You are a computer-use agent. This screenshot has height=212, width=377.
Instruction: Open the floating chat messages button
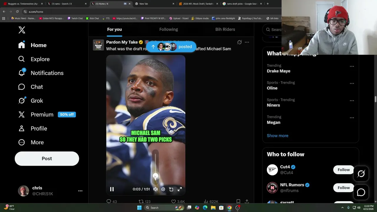click(x=361, y=192)
